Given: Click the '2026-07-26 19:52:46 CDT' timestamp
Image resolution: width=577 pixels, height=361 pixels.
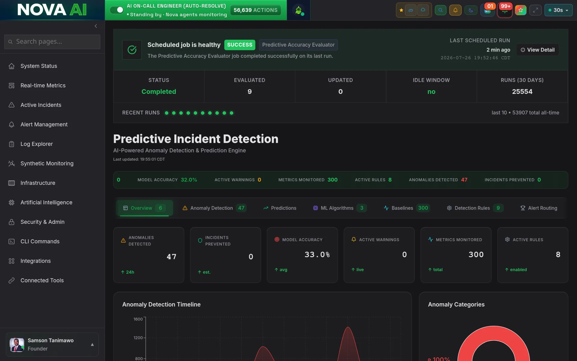Looking at the screenshot, I should coord(475,58).
